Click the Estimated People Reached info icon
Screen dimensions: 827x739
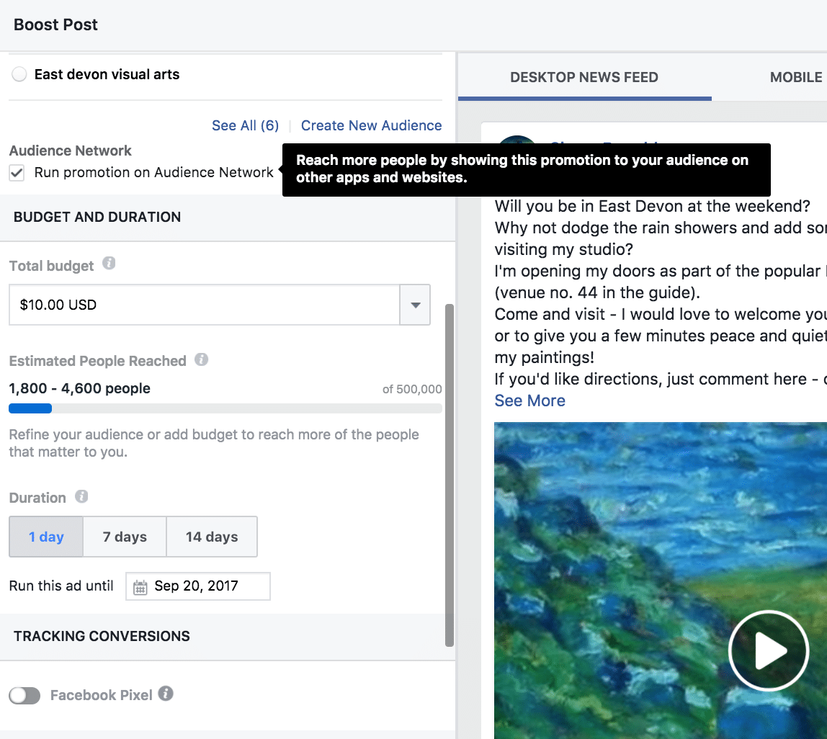point(202,359)
